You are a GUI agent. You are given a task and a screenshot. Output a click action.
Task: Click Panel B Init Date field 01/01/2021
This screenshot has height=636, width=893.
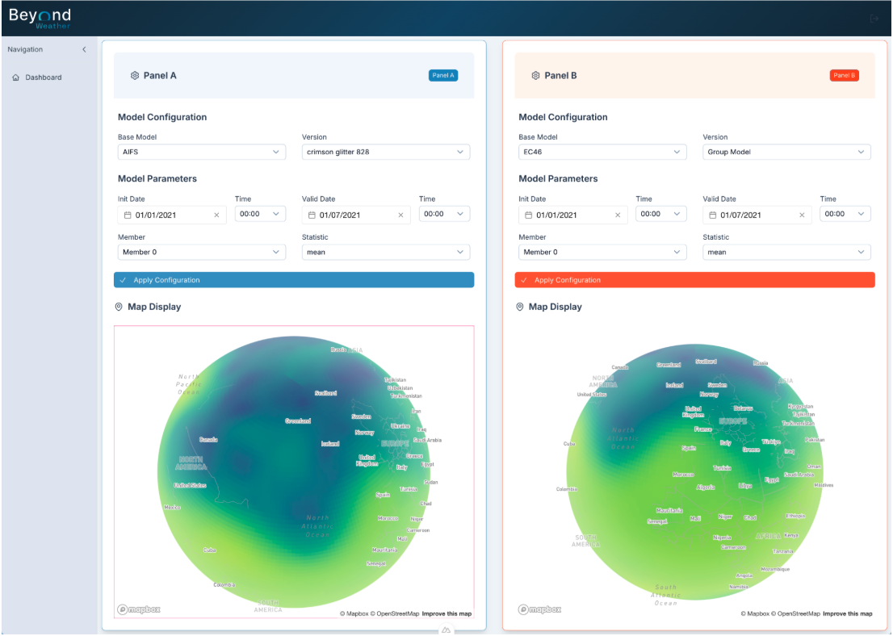tap(573, 215)
